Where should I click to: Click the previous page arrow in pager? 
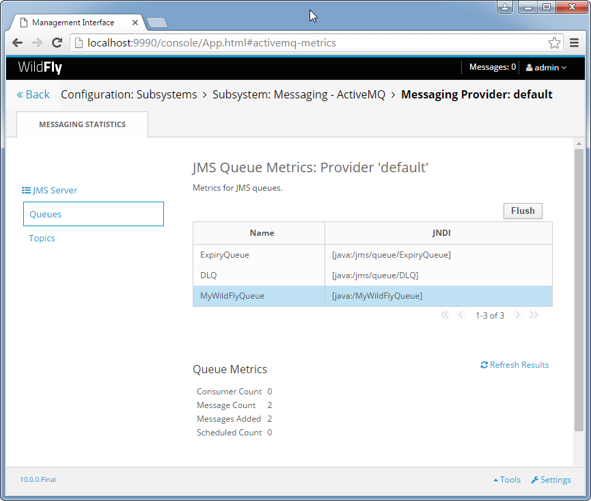(x=461, y=315)
